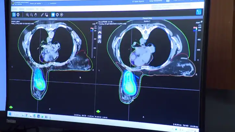235x132 pixels.
Task: Click the colorful taskbar icon right of search
Action: (27, 115)
